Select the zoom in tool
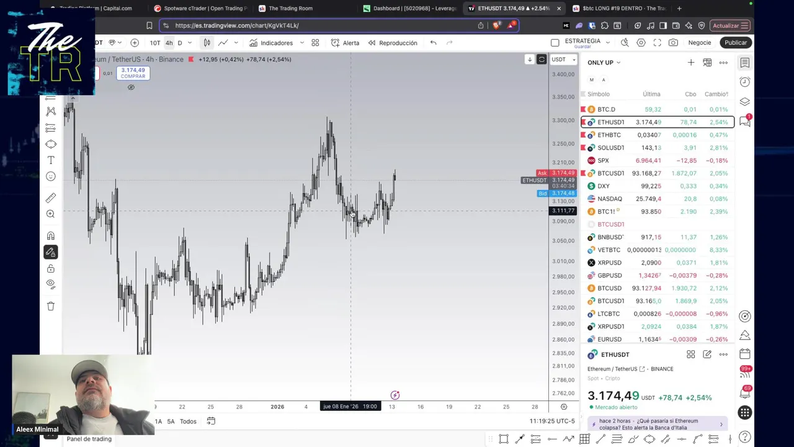Screen dimensions: 794x447 click(51, 214)
